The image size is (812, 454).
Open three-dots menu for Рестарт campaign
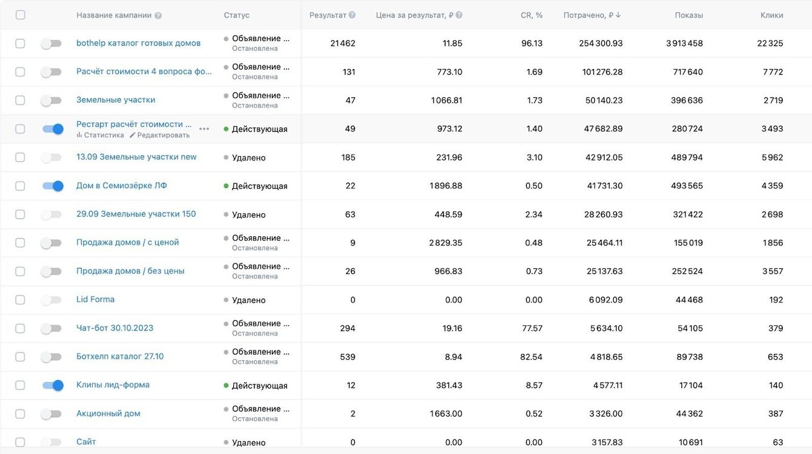[x=204, y=129]
